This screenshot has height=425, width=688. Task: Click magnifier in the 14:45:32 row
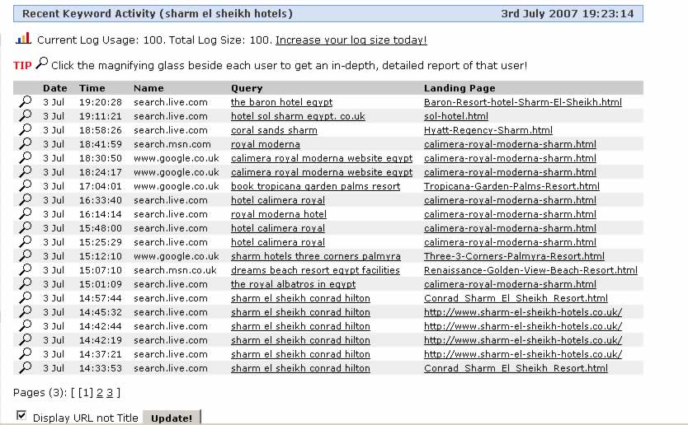click(x=26, y=312)
